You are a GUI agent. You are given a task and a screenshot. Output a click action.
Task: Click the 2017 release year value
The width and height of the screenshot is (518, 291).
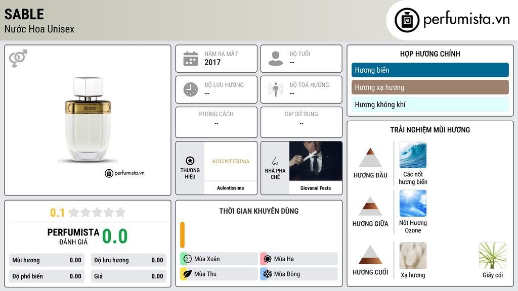[212, 62]
